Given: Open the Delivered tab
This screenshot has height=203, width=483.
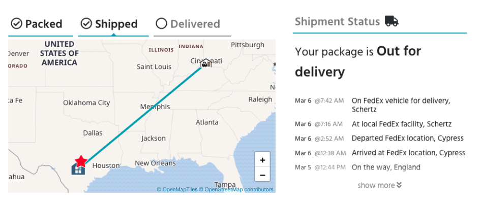Looking at the screenshot, I should (192, 24).
